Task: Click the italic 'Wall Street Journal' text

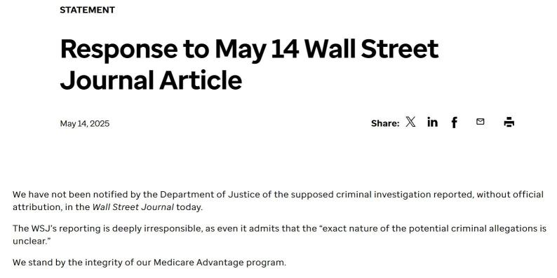Action: (133, 207)
